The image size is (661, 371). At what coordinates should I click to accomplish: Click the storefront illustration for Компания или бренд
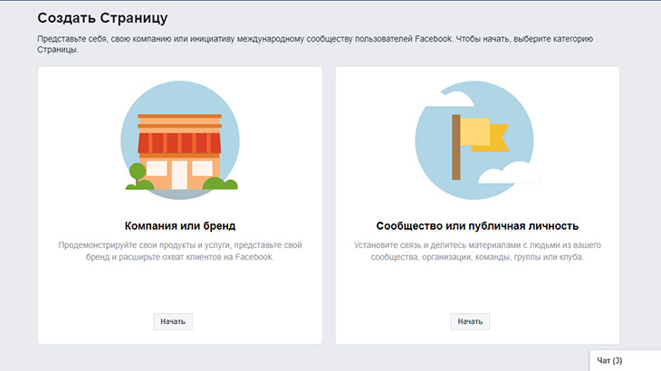coord(180,140)
